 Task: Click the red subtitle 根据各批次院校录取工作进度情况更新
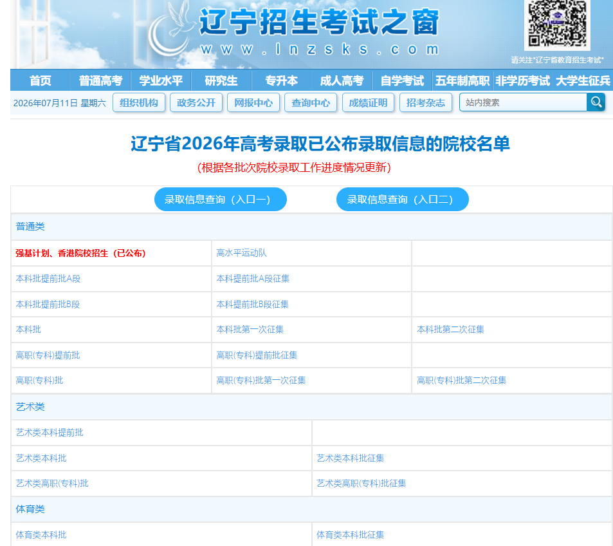click(294, 167)
